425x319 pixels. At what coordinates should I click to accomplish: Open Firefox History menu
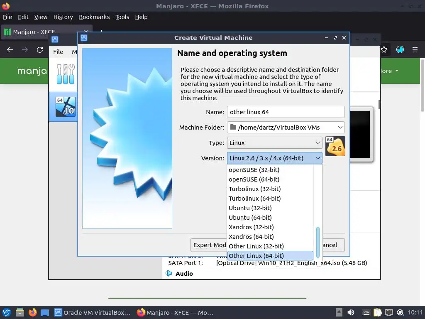coord(63,17)
